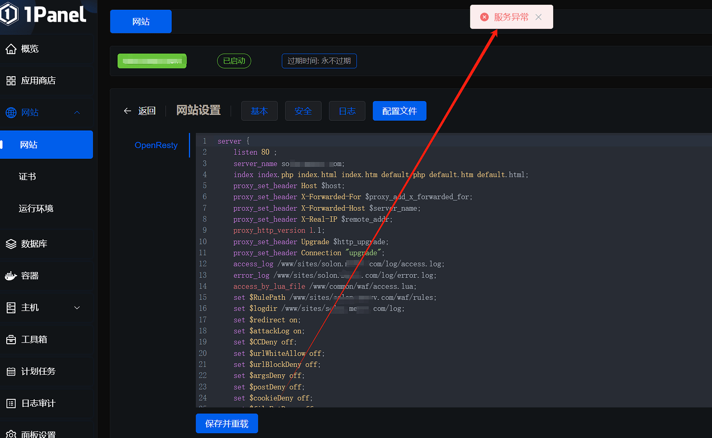Click the back arrow beside 返回
Viewport: 712px width, 438px height.
click(x=127, y=111)
